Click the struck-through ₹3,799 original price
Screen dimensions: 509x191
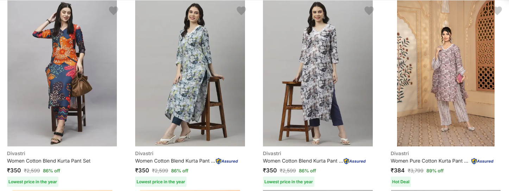click(x=415, y=171)
